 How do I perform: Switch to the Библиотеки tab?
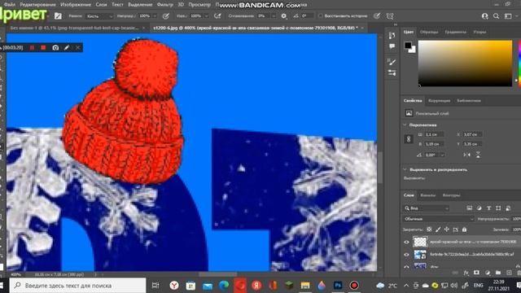click(x=469, y=101)
